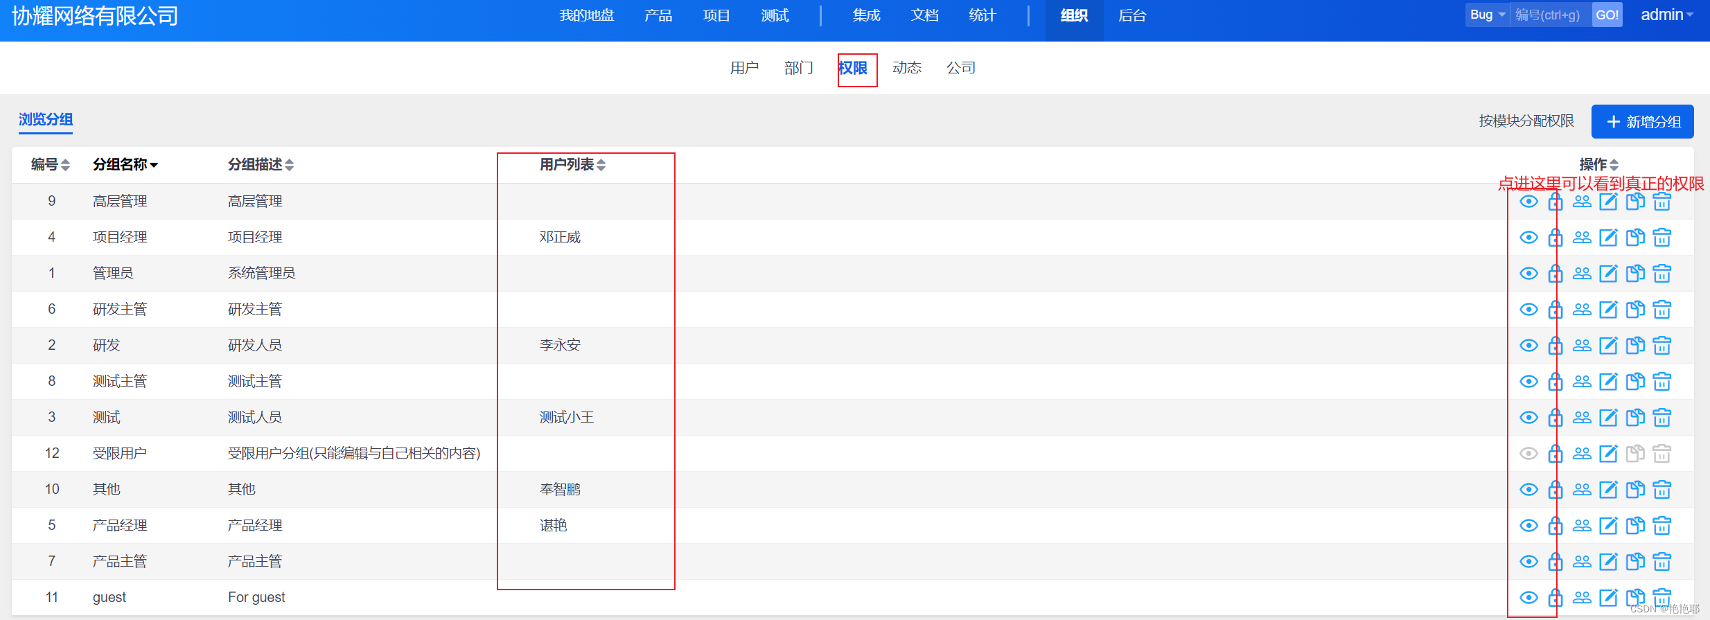Delete the 管理员 group
The image size is (1710, 620).
pos(1661,274)
